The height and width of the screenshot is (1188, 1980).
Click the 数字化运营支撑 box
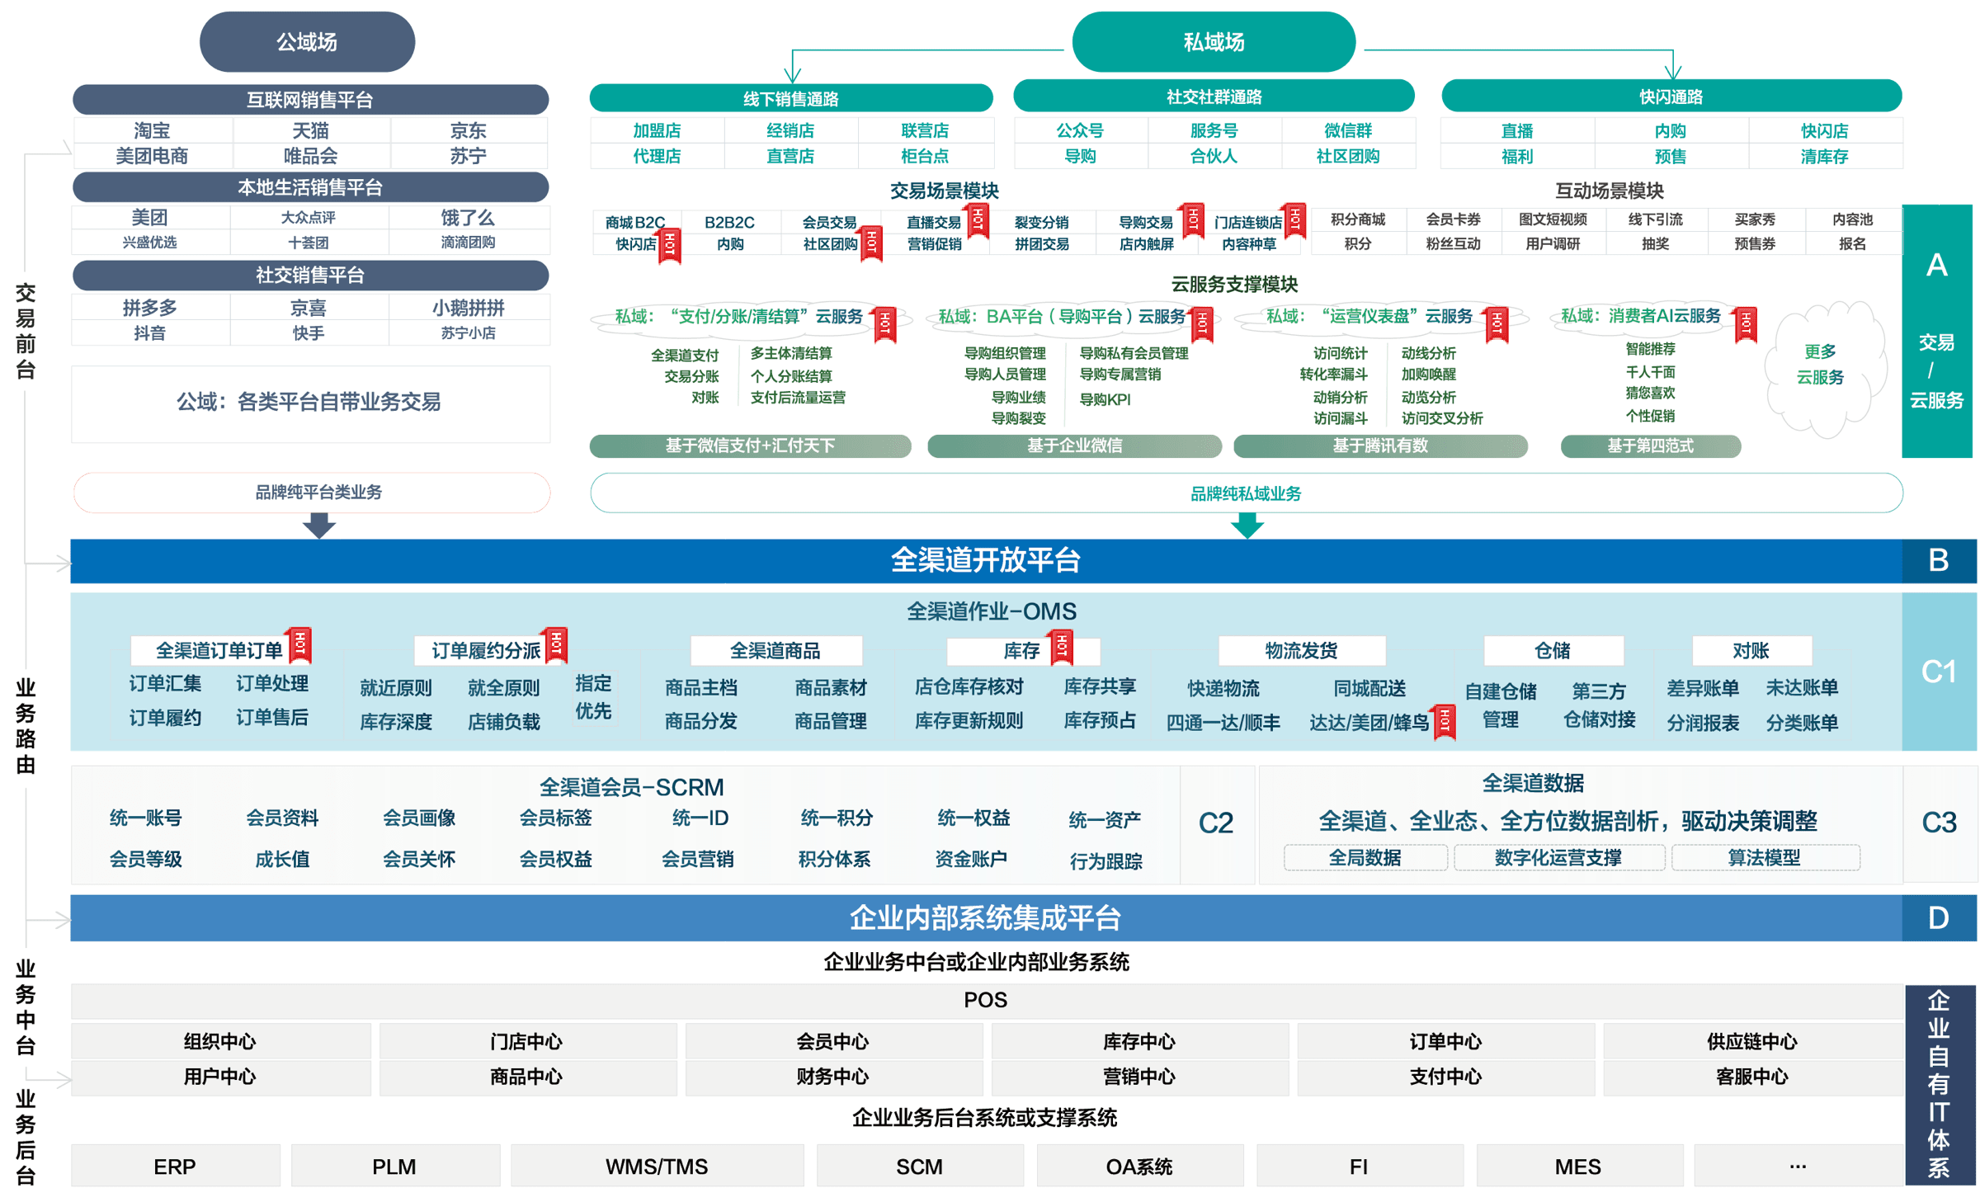coord(1558,857)
